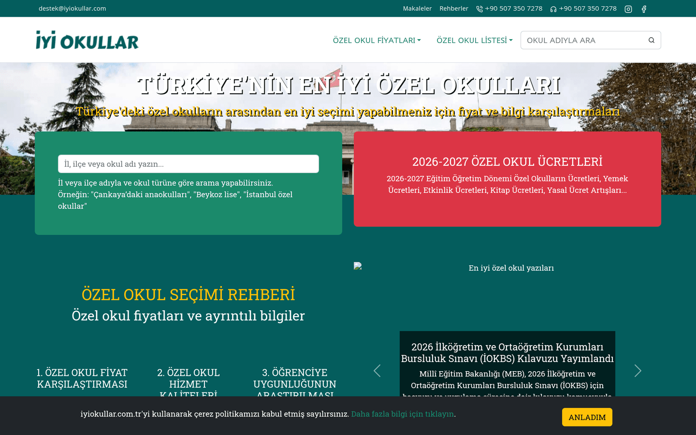696x435 pixels.
Task: Expand ÖZEL OKUL LİSTESİ dropdown menu
Action: [x=475, y=40]
